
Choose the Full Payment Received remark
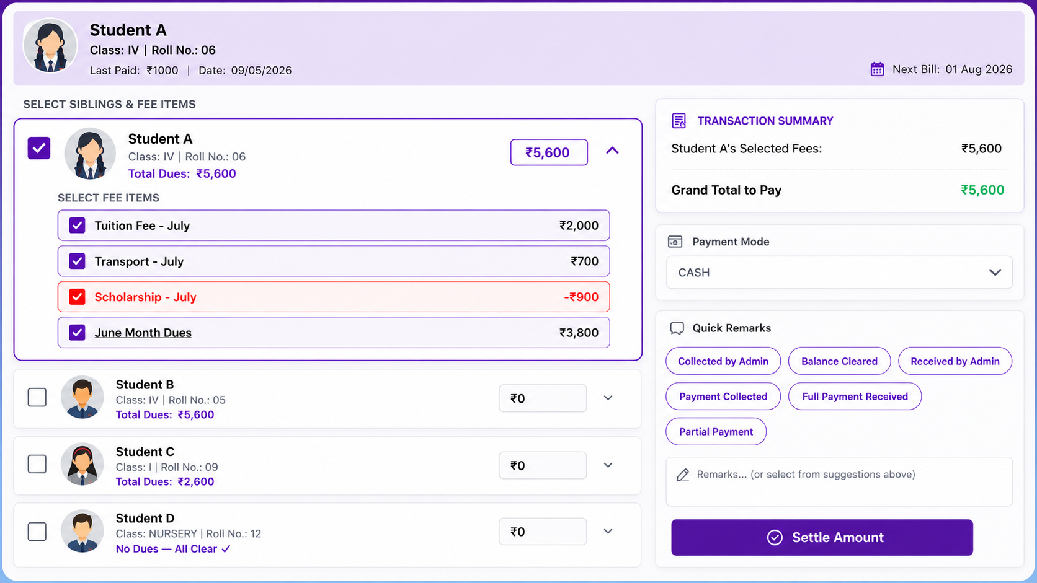coord(855,397)
